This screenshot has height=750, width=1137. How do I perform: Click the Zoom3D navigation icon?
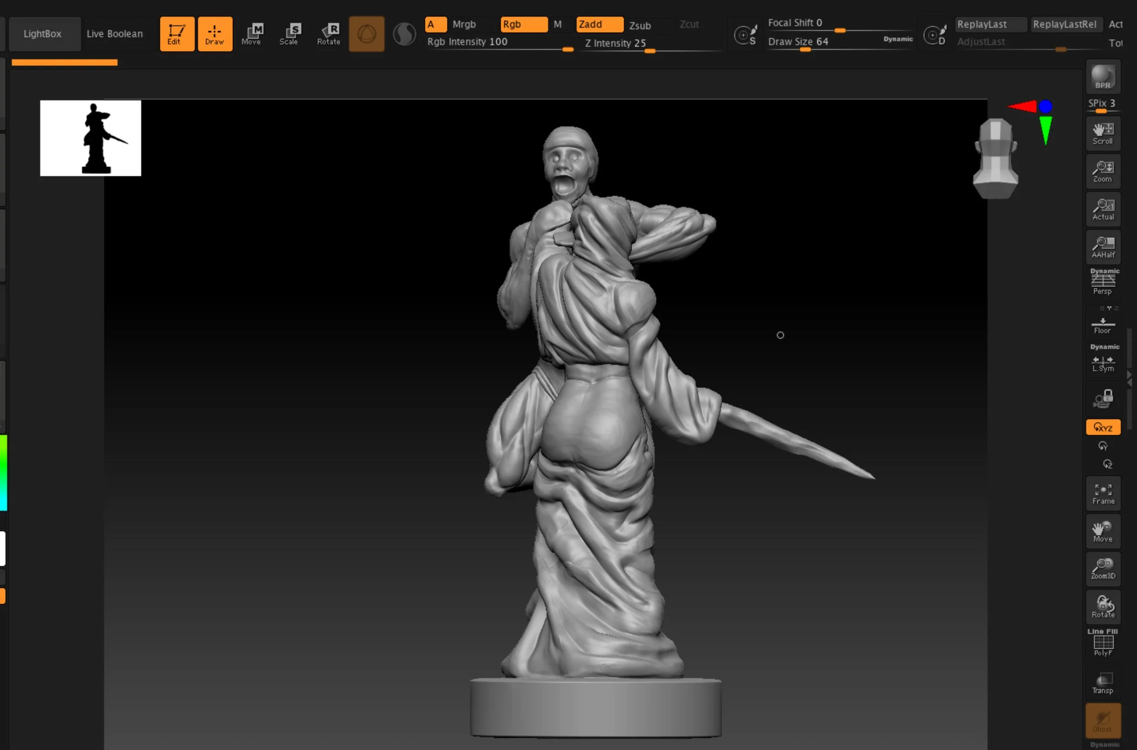point(1102,569)
